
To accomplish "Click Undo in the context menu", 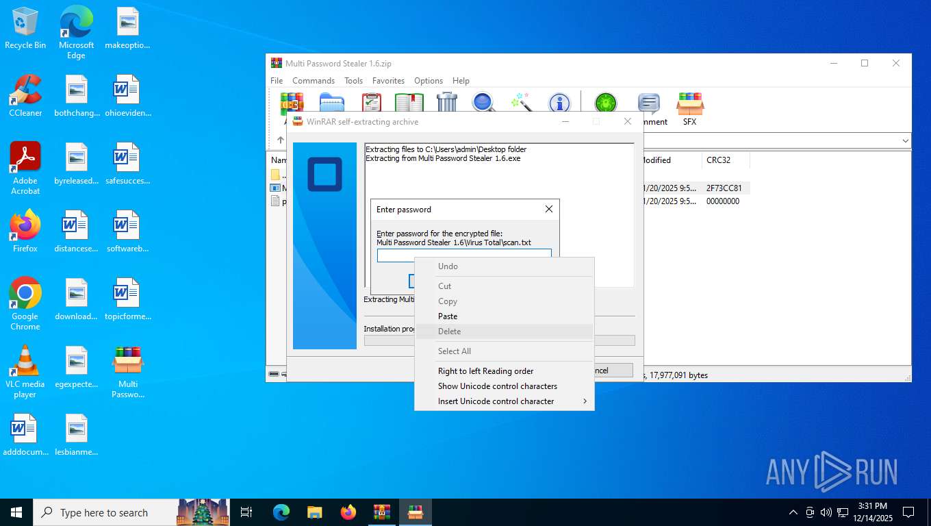I will (x=505, y=266).
